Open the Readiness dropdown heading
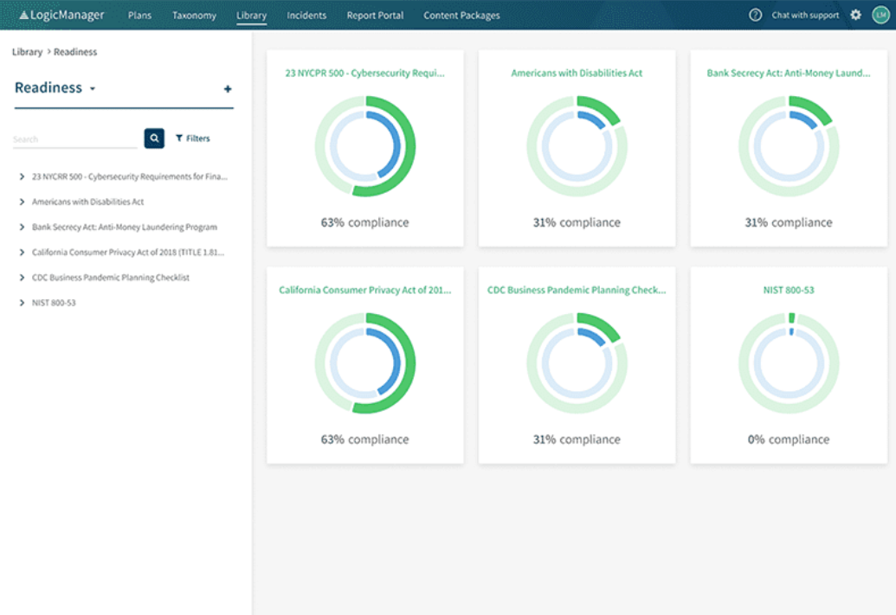896x615 pixels. (55, 88)
